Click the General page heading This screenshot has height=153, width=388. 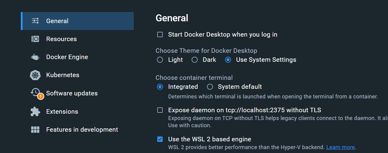pos(172,18)
